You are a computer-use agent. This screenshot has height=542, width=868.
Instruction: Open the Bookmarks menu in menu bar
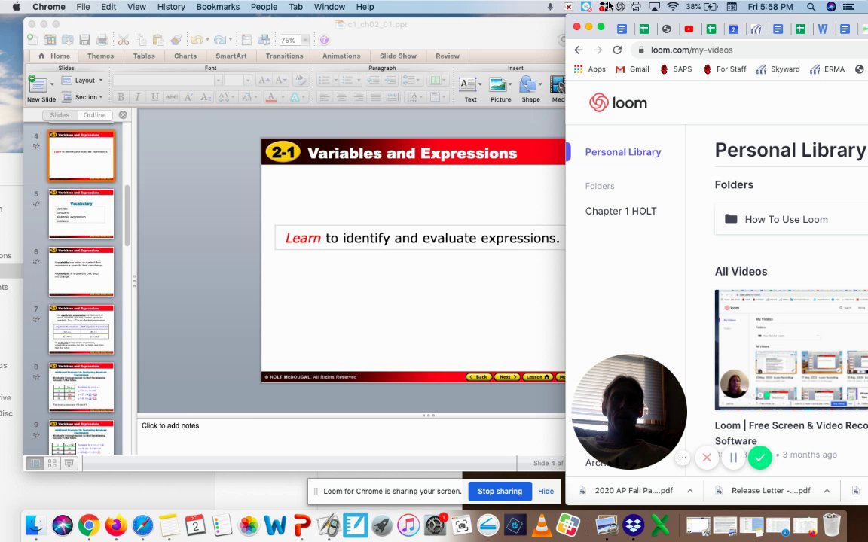pyautogui.click(x=218, y=7)
